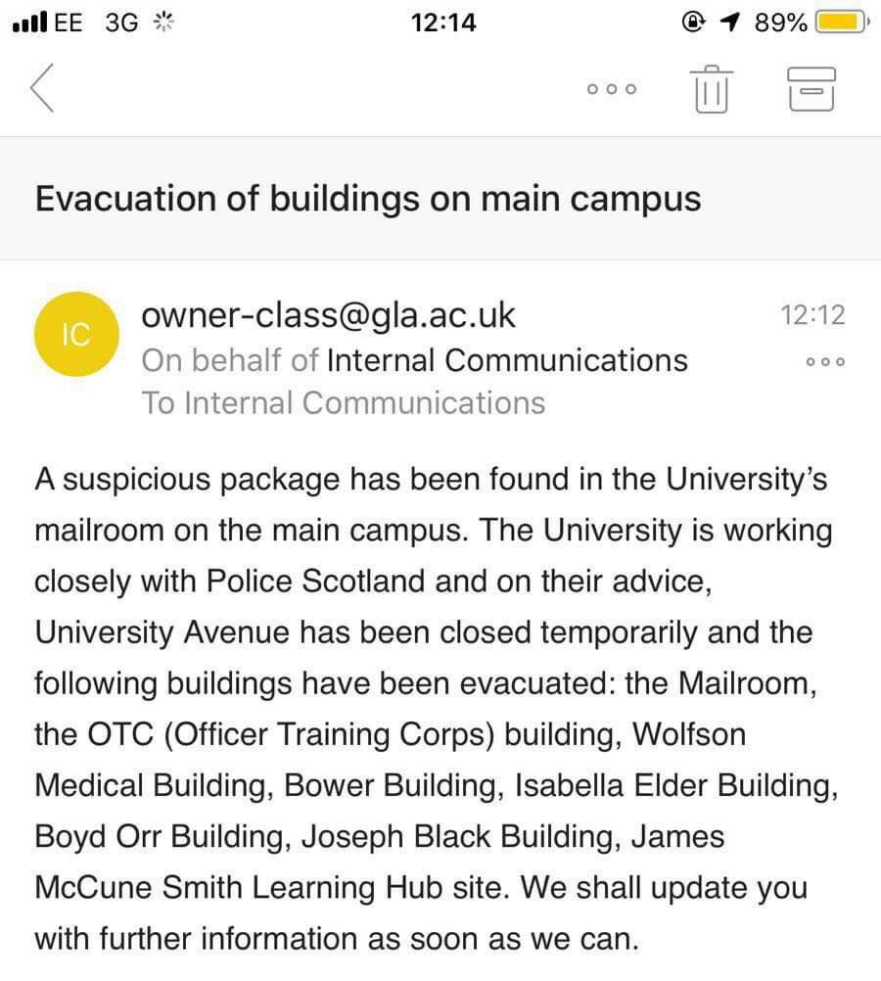Delete this email with the trash icon
Image resolution: width=881 pixels, height=981 pixels.
coord(712,89)
